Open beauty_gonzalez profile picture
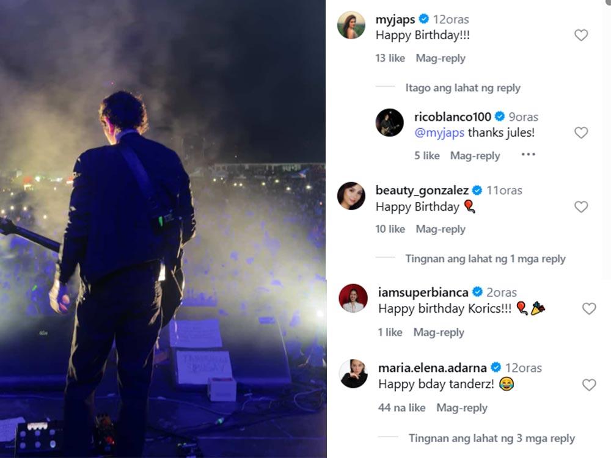This screenshot has width=611, height=458. pyautogui.click(x=351, y=196)
